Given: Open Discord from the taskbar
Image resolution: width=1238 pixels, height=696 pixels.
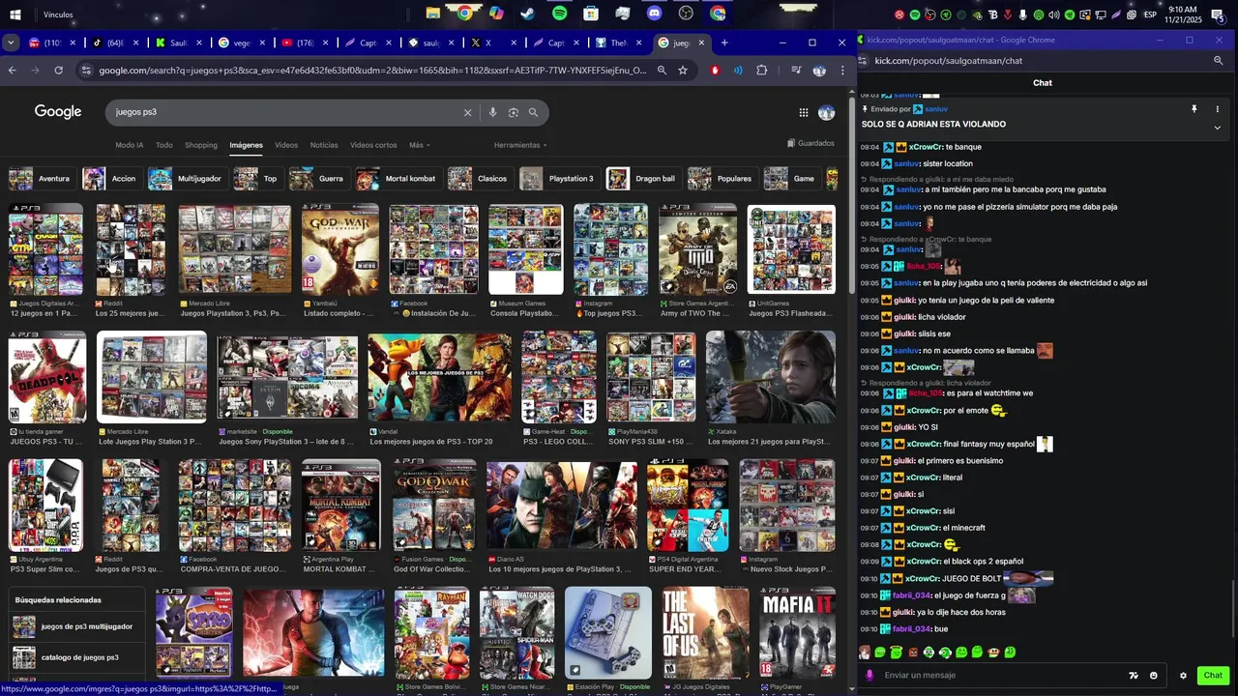Looking at the screenshot, I should (654, 14).
